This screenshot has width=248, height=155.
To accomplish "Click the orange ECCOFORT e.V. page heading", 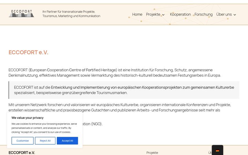I will tap(28, 52).
